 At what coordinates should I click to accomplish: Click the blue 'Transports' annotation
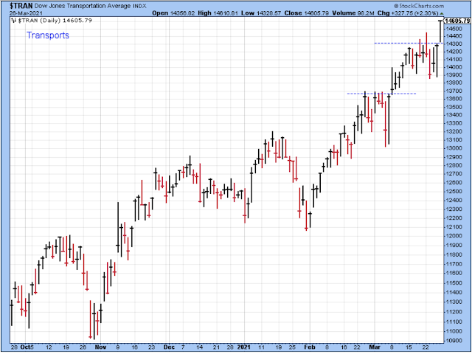click(48, 35)
